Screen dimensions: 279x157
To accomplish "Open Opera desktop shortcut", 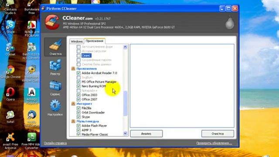I will click(10, 94).
